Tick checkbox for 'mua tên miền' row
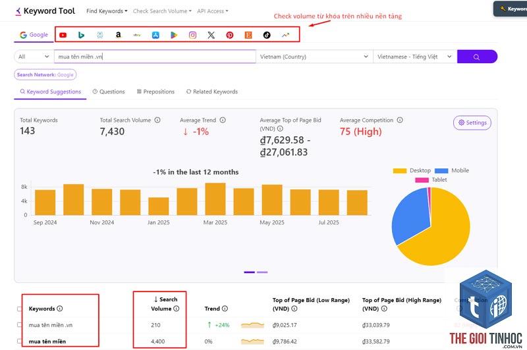Viewport: 527px width, 350px height. click(20, 341)
